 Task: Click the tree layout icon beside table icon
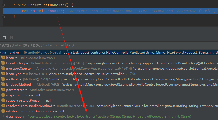(x=11, y=38)
